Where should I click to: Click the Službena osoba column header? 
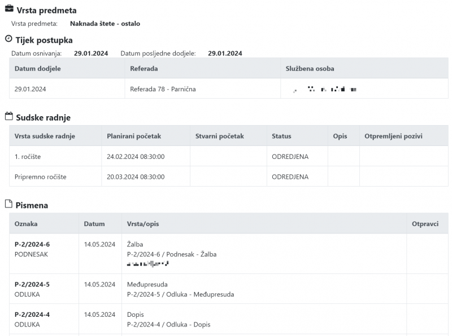tap(310, 69)
